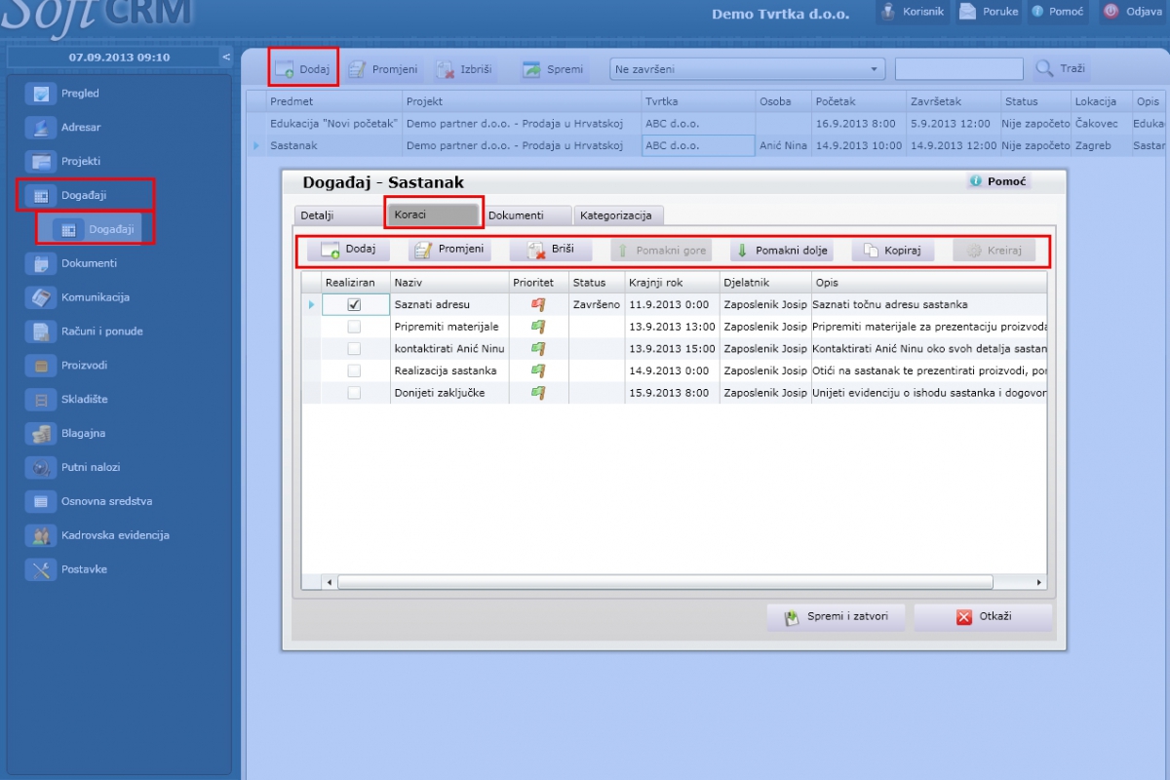Click the Korisnik user icon in header
1170x780 pixels.
point(888,12)
